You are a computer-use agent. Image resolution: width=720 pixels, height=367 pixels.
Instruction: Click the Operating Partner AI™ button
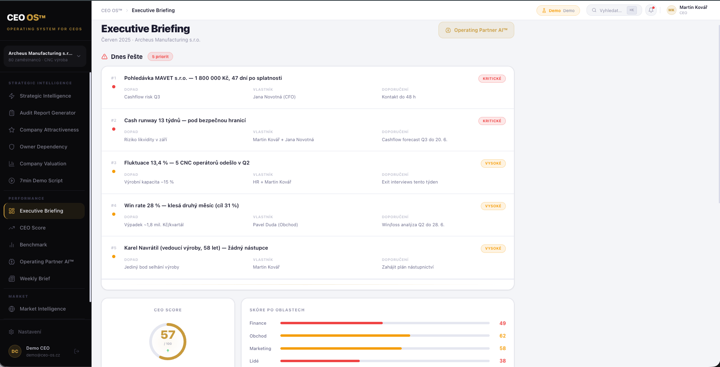476,30
